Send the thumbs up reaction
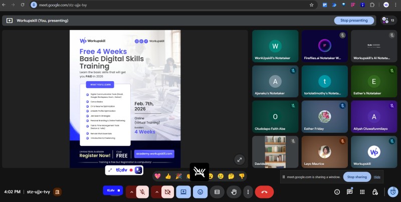The height and width of the screenshot is (202, 401). click(168, 176)
